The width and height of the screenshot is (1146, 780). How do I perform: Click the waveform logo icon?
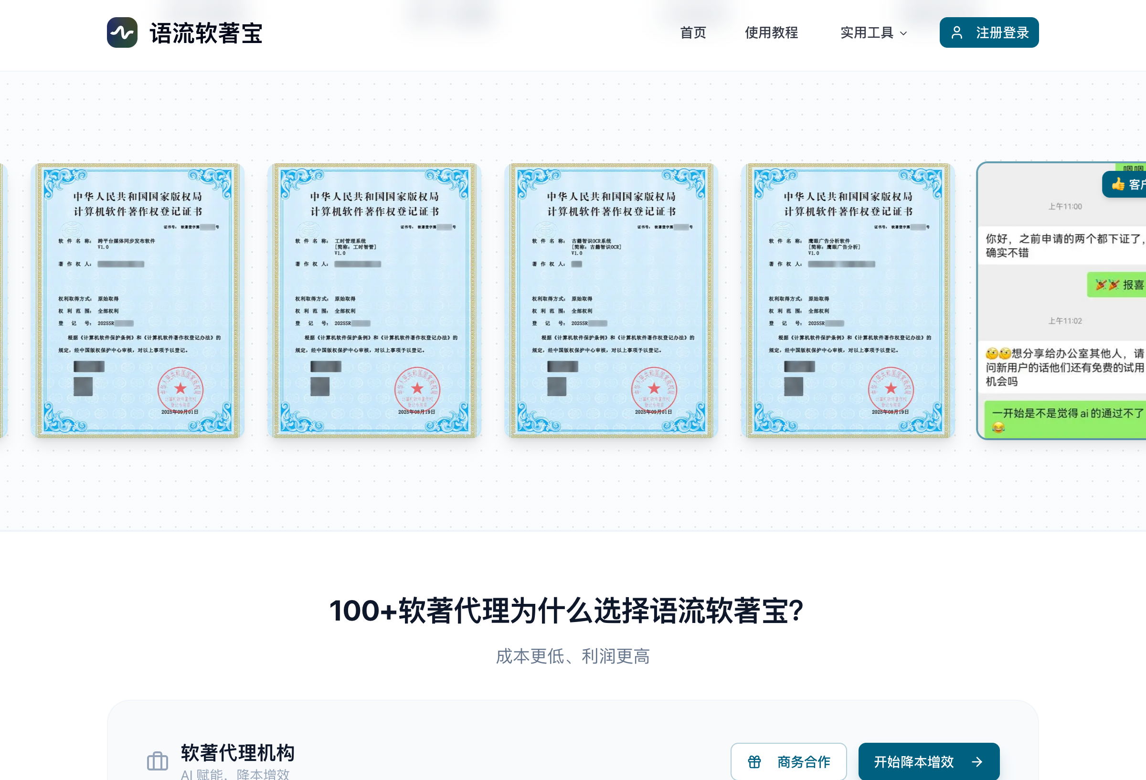click(x=123, y=33)
